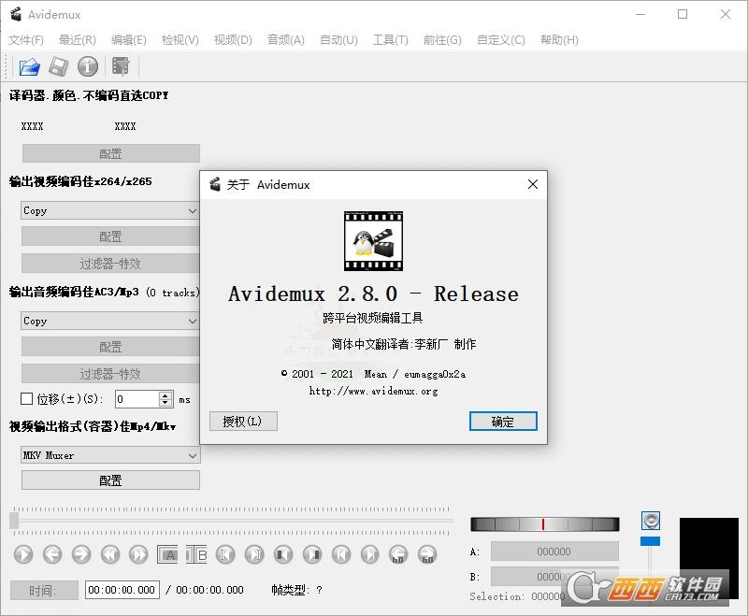Click 配置 under video output Copy

tap(110, 236)
